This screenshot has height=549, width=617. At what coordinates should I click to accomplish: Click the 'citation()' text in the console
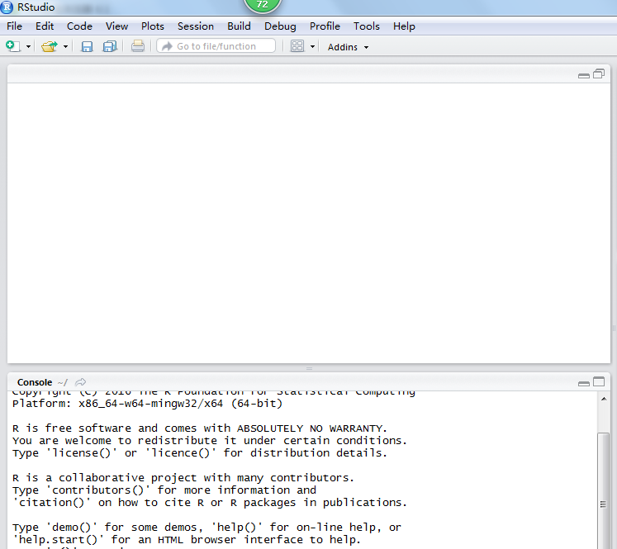[51, 503]
